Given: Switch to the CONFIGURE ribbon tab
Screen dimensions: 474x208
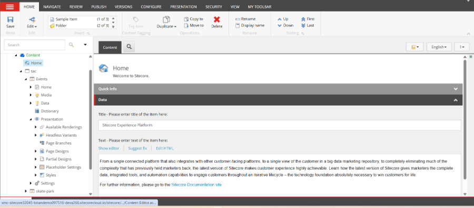Looking at the screenshot, I should click(x=151, y=7).
